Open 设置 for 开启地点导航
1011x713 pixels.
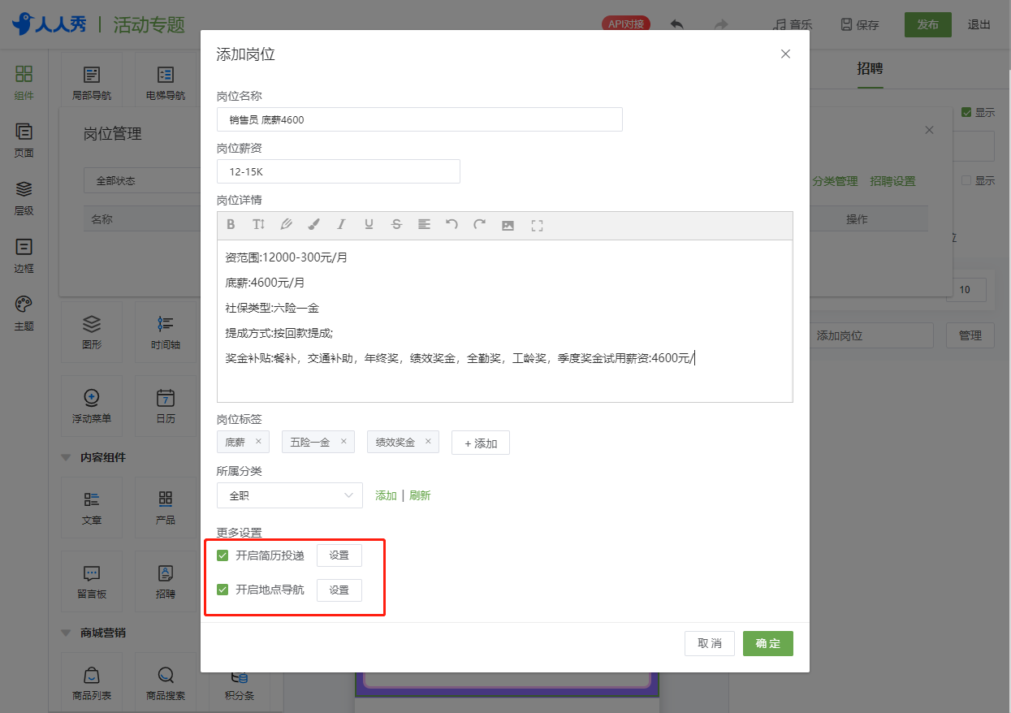[339, 590]
